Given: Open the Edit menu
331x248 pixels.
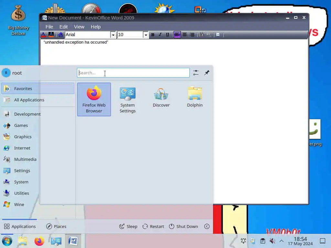Looking at the screenshot, I should coord(63,27).
